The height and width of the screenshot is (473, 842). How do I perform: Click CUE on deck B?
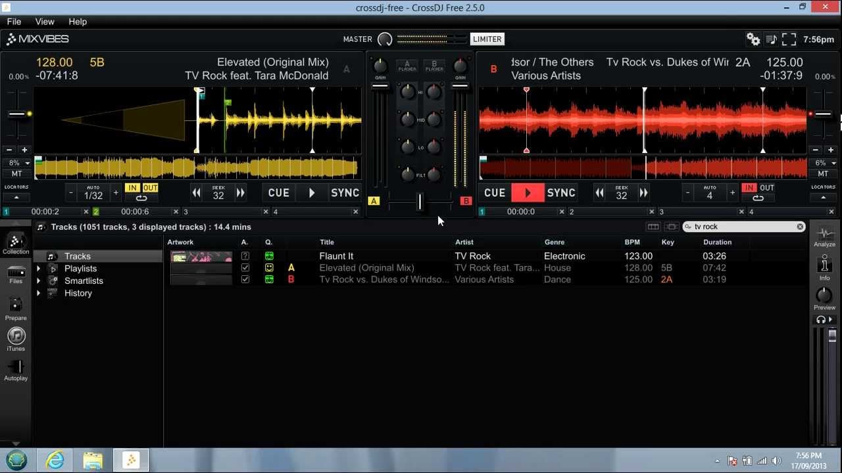pyautogui.click(x=495, y=193)
